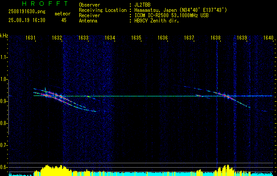Click the 1640 time axis marker
Image resolution: width=277 pixels, height=176 pixels.
[x=268, y=37]
